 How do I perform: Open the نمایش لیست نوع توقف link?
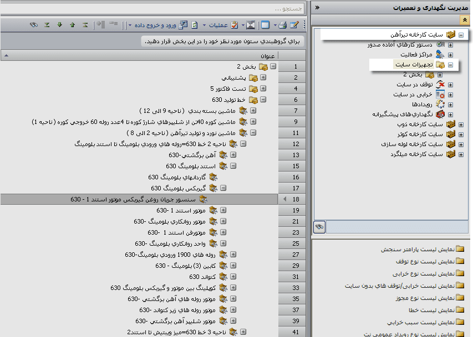(x=422, y=261)
